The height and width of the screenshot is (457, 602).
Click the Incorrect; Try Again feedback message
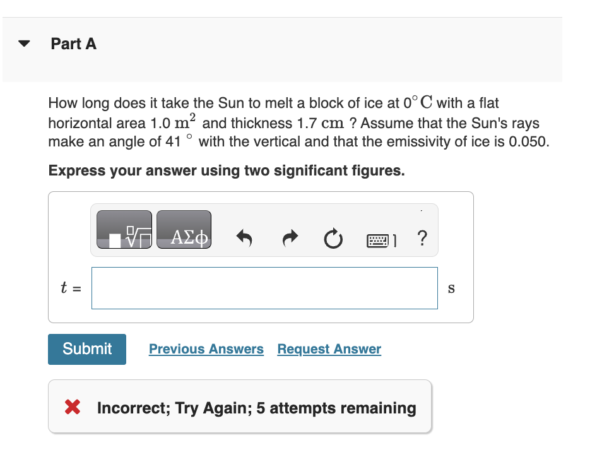point(256,408)
